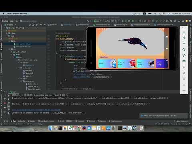This screenshot has width=192, height=144.
Task: Open Trash in the Dock
Action: (x=141, y=128)
